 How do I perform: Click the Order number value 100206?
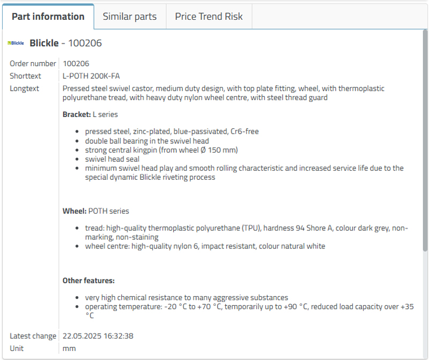click(76, 63)
